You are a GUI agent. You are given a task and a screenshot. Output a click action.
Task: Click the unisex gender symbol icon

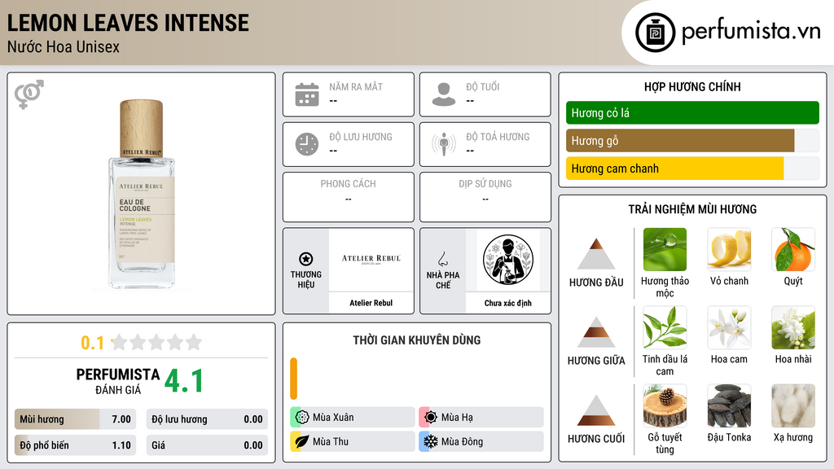[x=29, y=94]
